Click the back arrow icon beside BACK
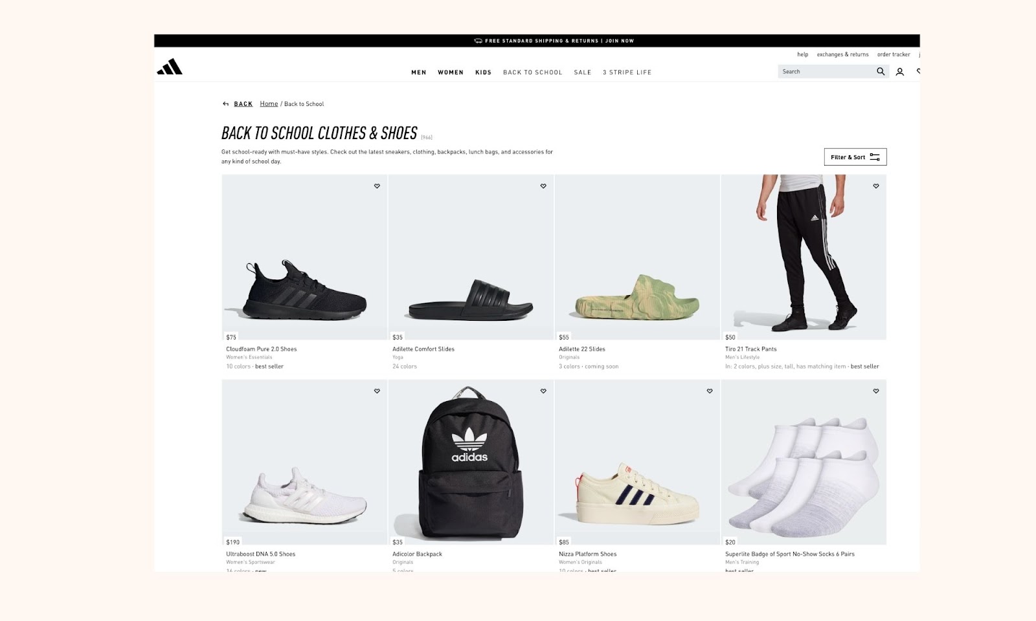Image resolution: width=1036 pixels, height=621 pixels. [225, 103]
